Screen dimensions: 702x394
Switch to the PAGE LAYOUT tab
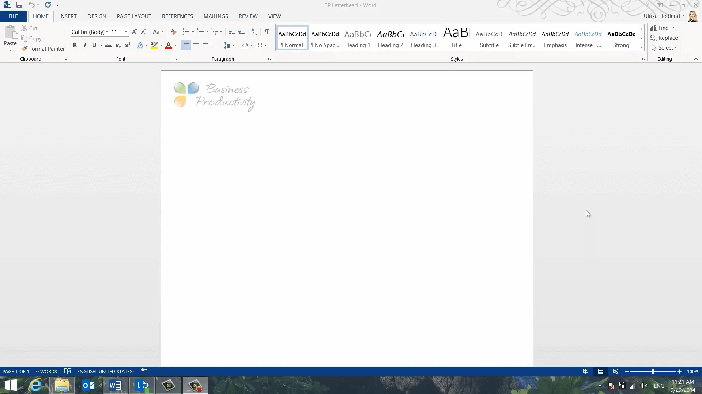click(134, 16)
